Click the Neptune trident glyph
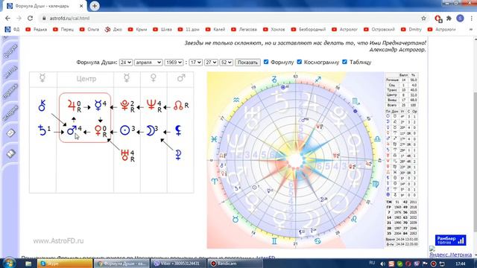477x268 pixels. coord(151,105)
